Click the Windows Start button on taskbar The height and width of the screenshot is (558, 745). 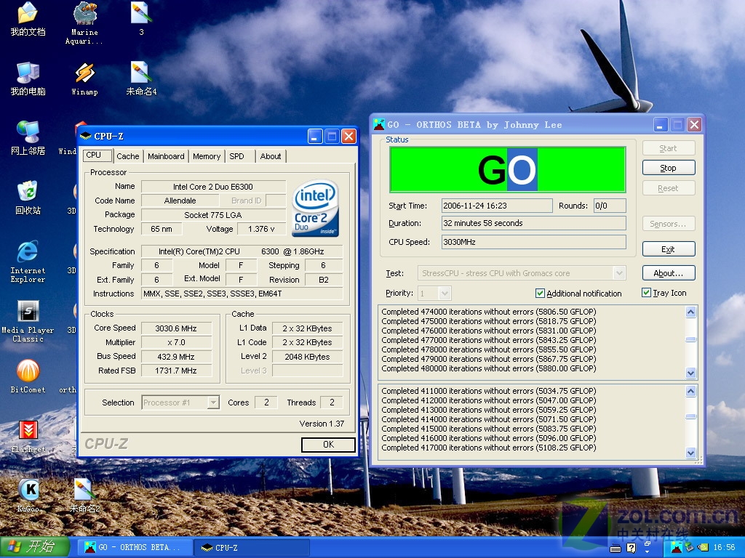tap(34, 547)
